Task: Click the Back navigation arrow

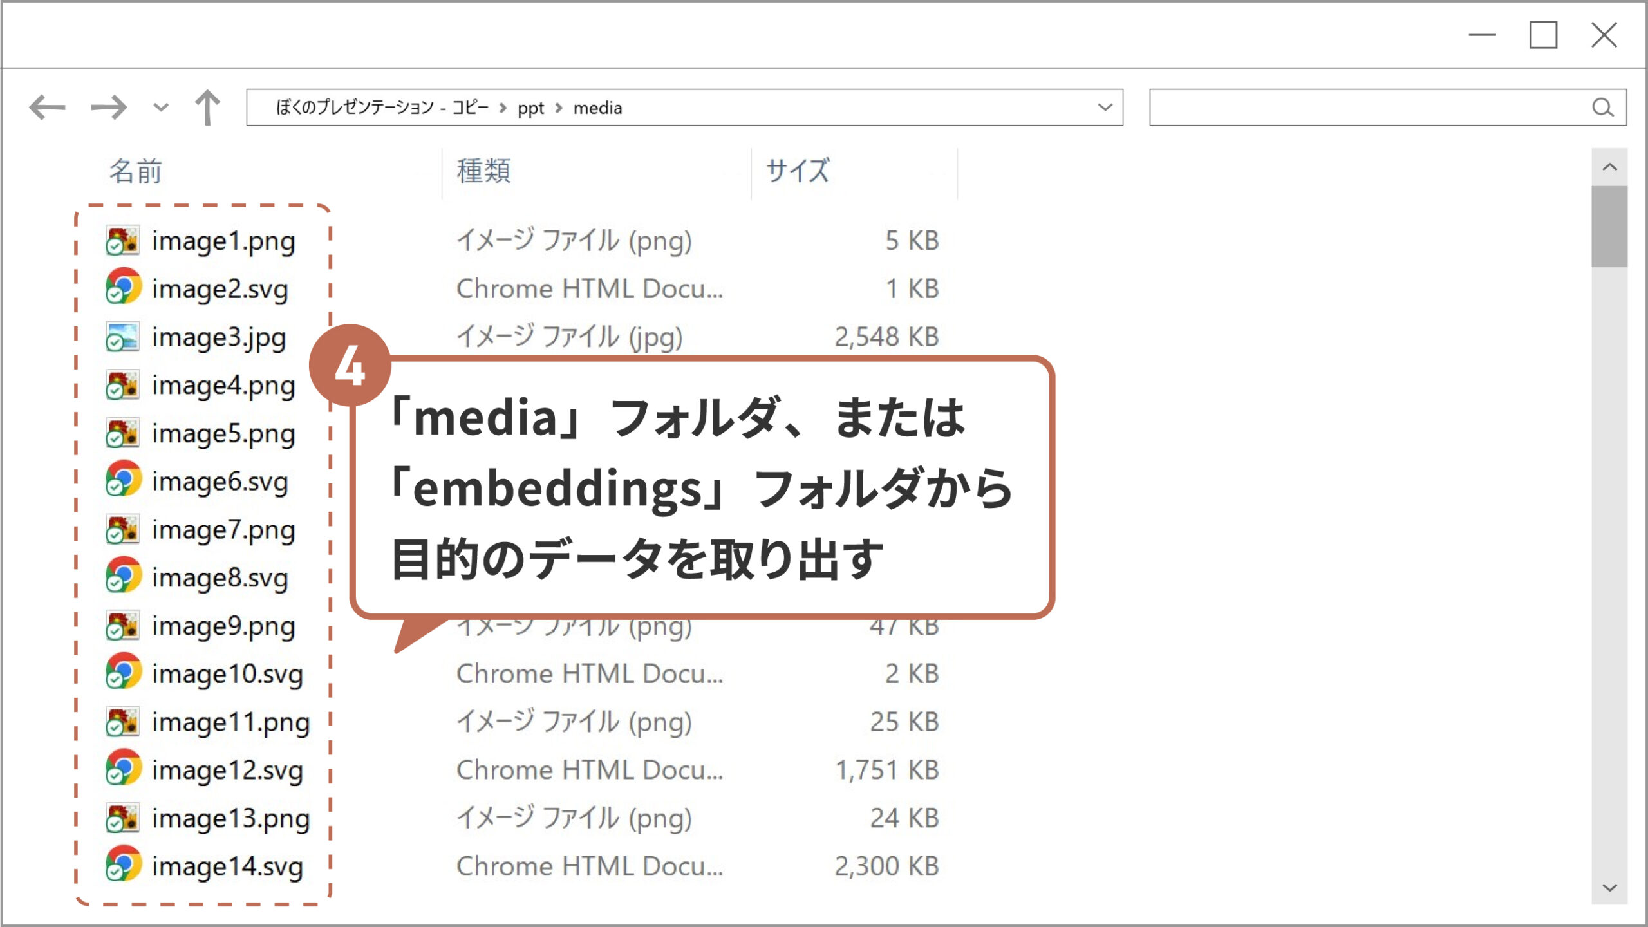Action: pyautogui.click(x=48, y=108)
